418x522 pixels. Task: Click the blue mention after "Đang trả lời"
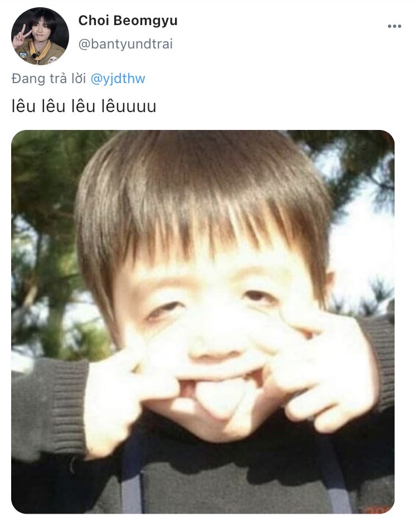118,79
